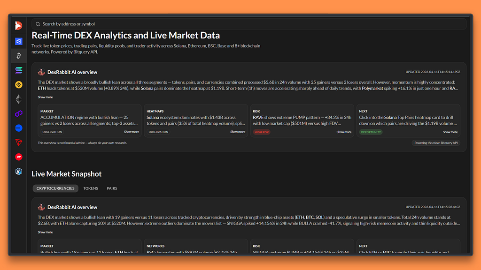Click the Solana link in top overview paragraph

[147, 88]
